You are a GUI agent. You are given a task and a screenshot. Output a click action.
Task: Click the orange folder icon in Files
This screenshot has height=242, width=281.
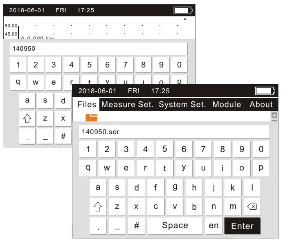91,118
